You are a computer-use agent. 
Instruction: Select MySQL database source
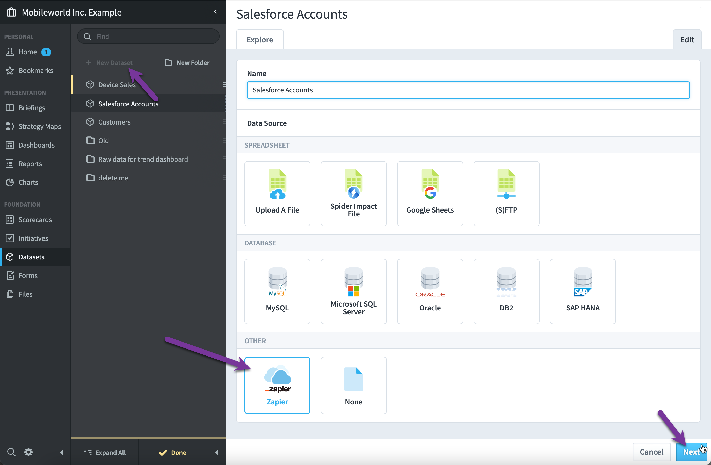277,292
